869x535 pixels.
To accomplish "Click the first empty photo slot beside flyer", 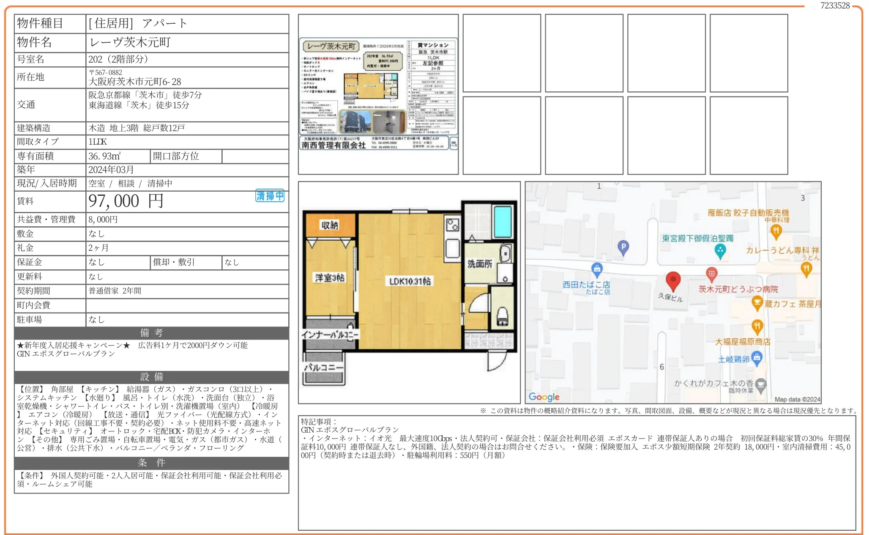I will (502, 53).
